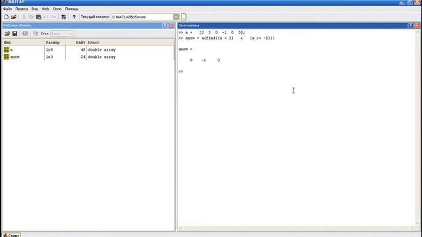Click the 24 bytes cell of variable anew
The height and width of the screenshot is (237, 422).
click(83, 57)
